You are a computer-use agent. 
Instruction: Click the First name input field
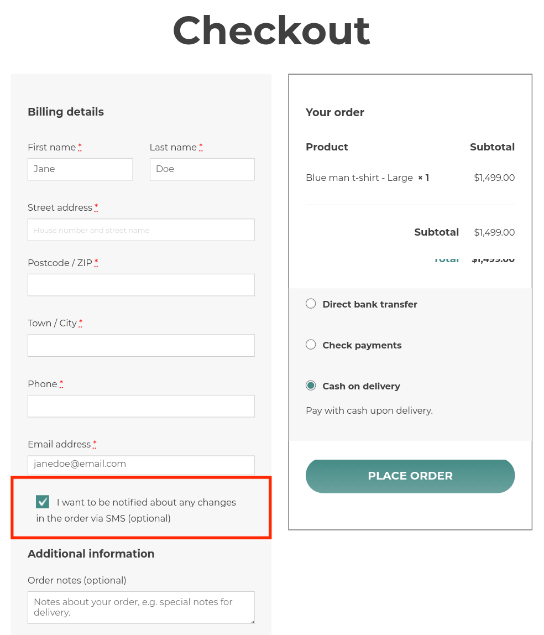[x=80, y=169]
